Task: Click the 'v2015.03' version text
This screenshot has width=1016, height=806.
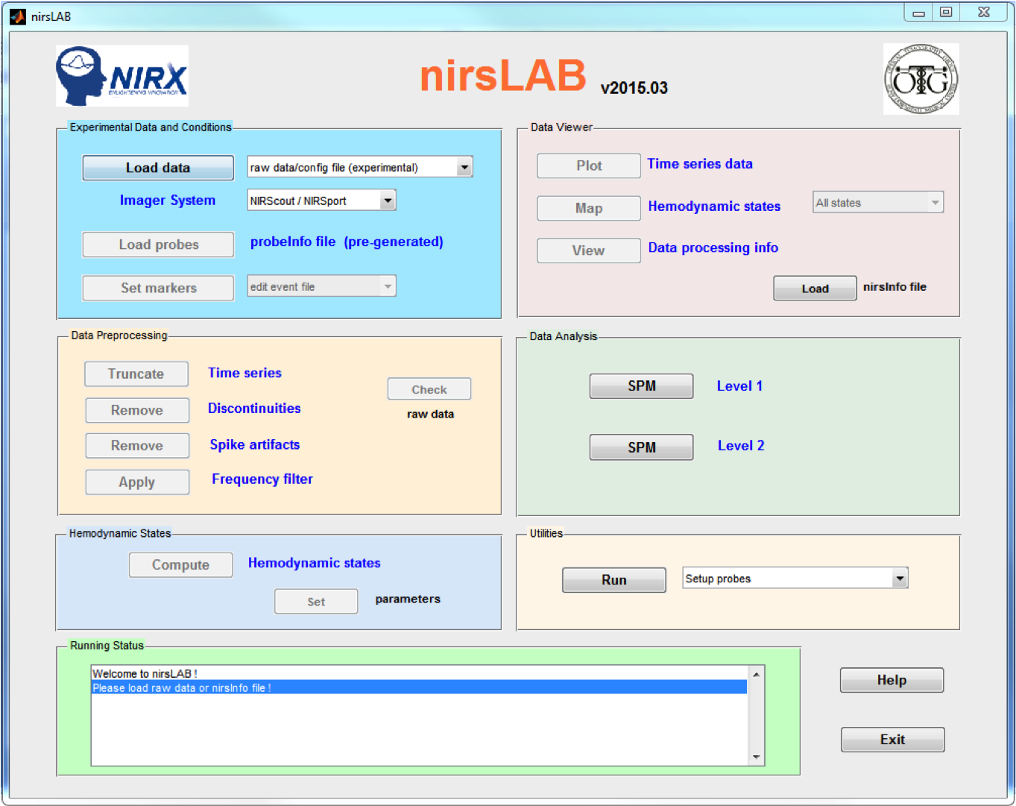Action: (634, 88)
